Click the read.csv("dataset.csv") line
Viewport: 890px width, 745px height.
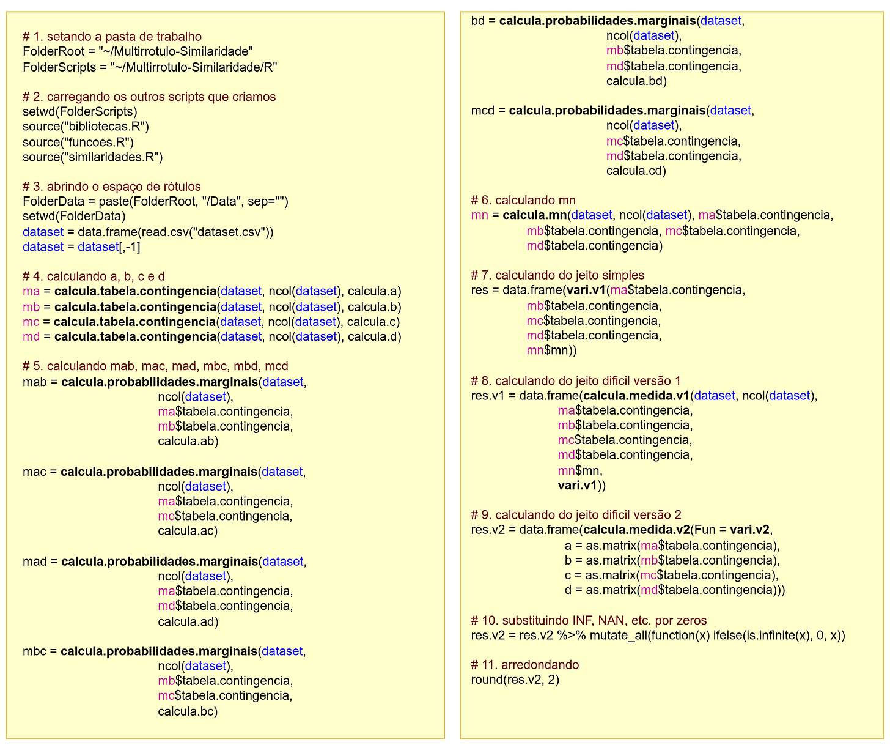tap(148, 232)
